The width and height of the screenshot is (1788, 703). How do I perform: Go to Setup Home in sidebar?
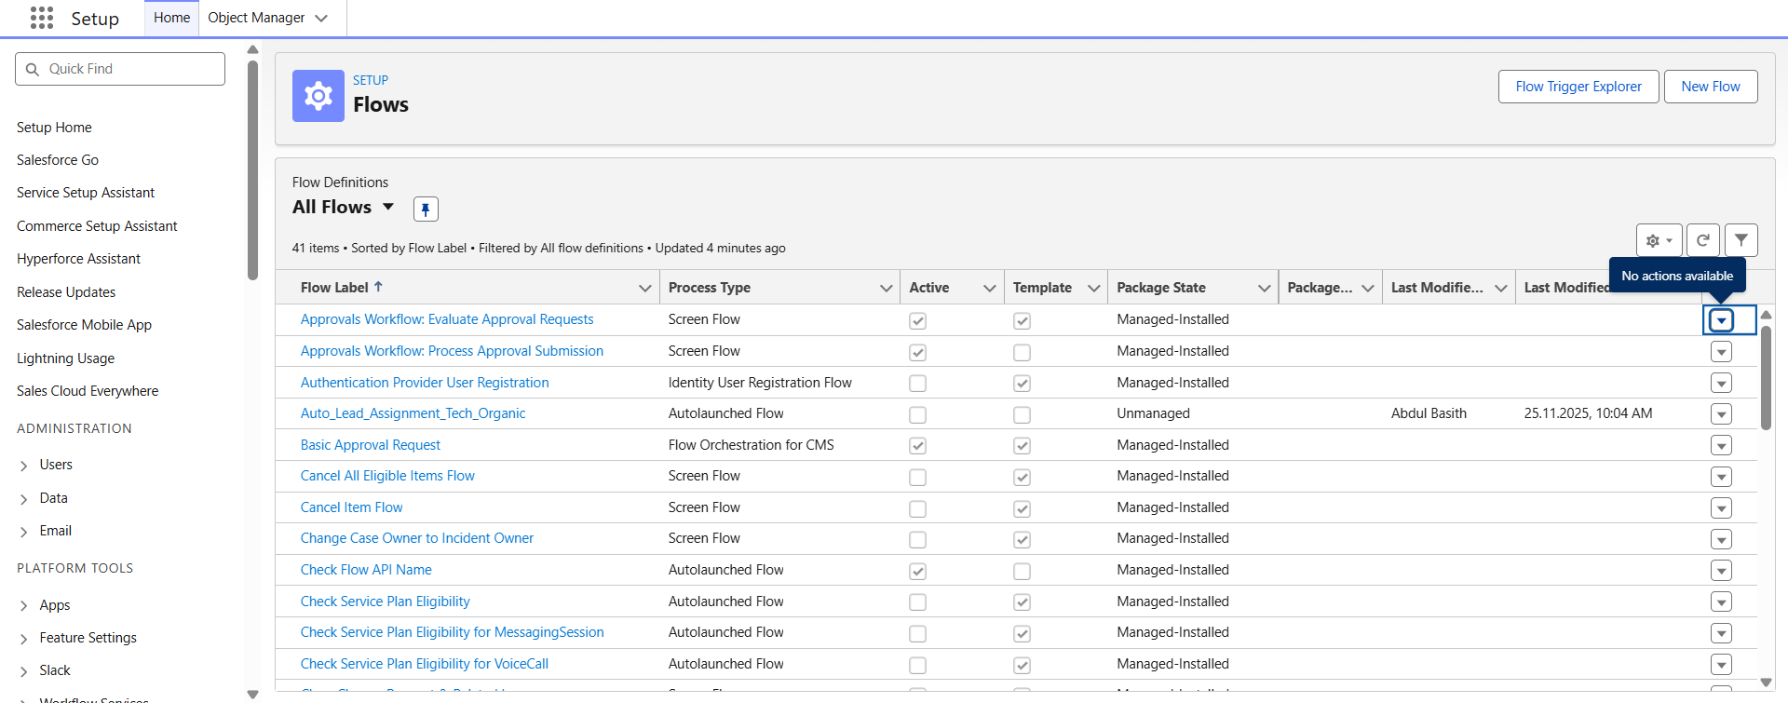[x=54, y=128]
